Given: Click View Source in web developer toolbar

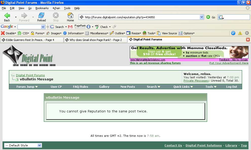Looking at the screenshot, I should click(167, 33).
